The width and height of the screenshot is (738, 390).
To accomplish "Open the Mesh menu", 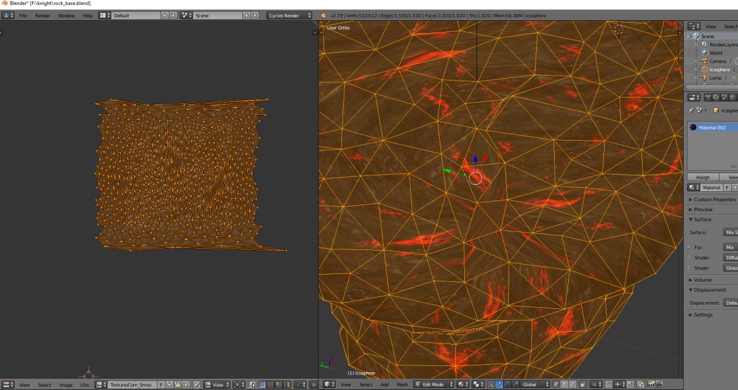I will point(402,384).
